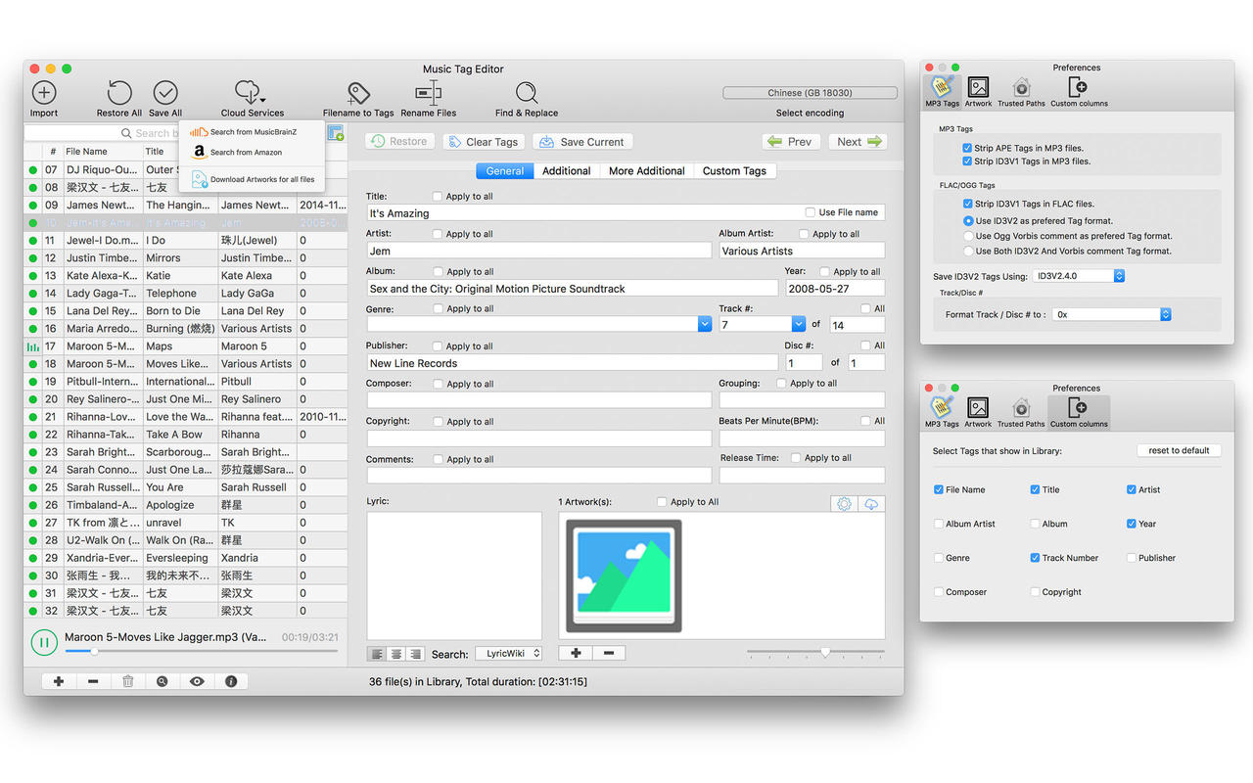1253x783 pixels.
Task: Left-align the lyric text
Action: [377, 654]
